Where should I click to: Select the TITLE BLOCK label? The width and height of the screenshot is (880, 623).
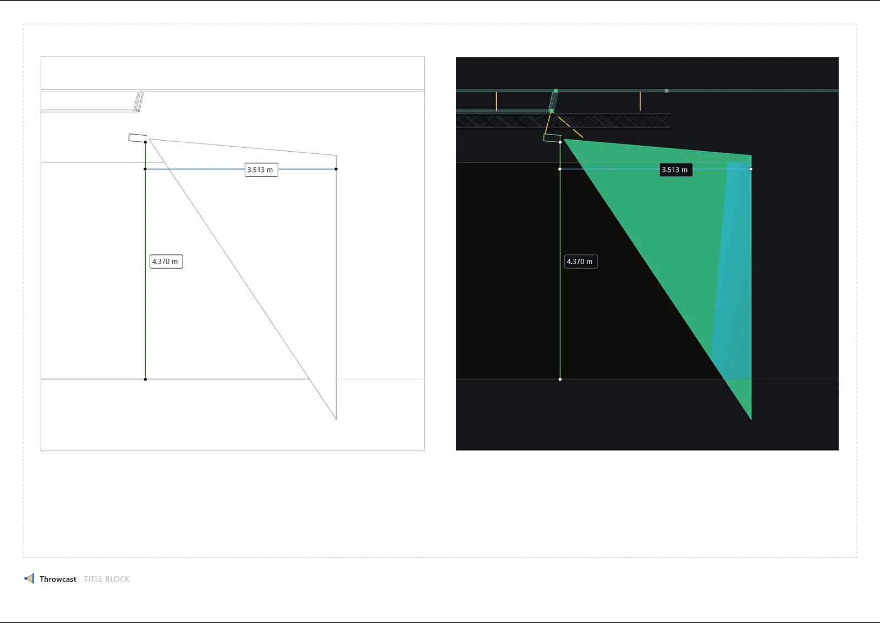107,579
